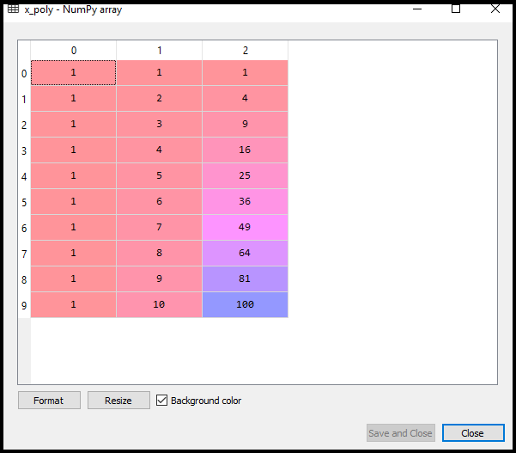The width and height of the screenshot is (516, 453).
Task: Maximize the x_poly array window
Action: (x=456, y=9)
